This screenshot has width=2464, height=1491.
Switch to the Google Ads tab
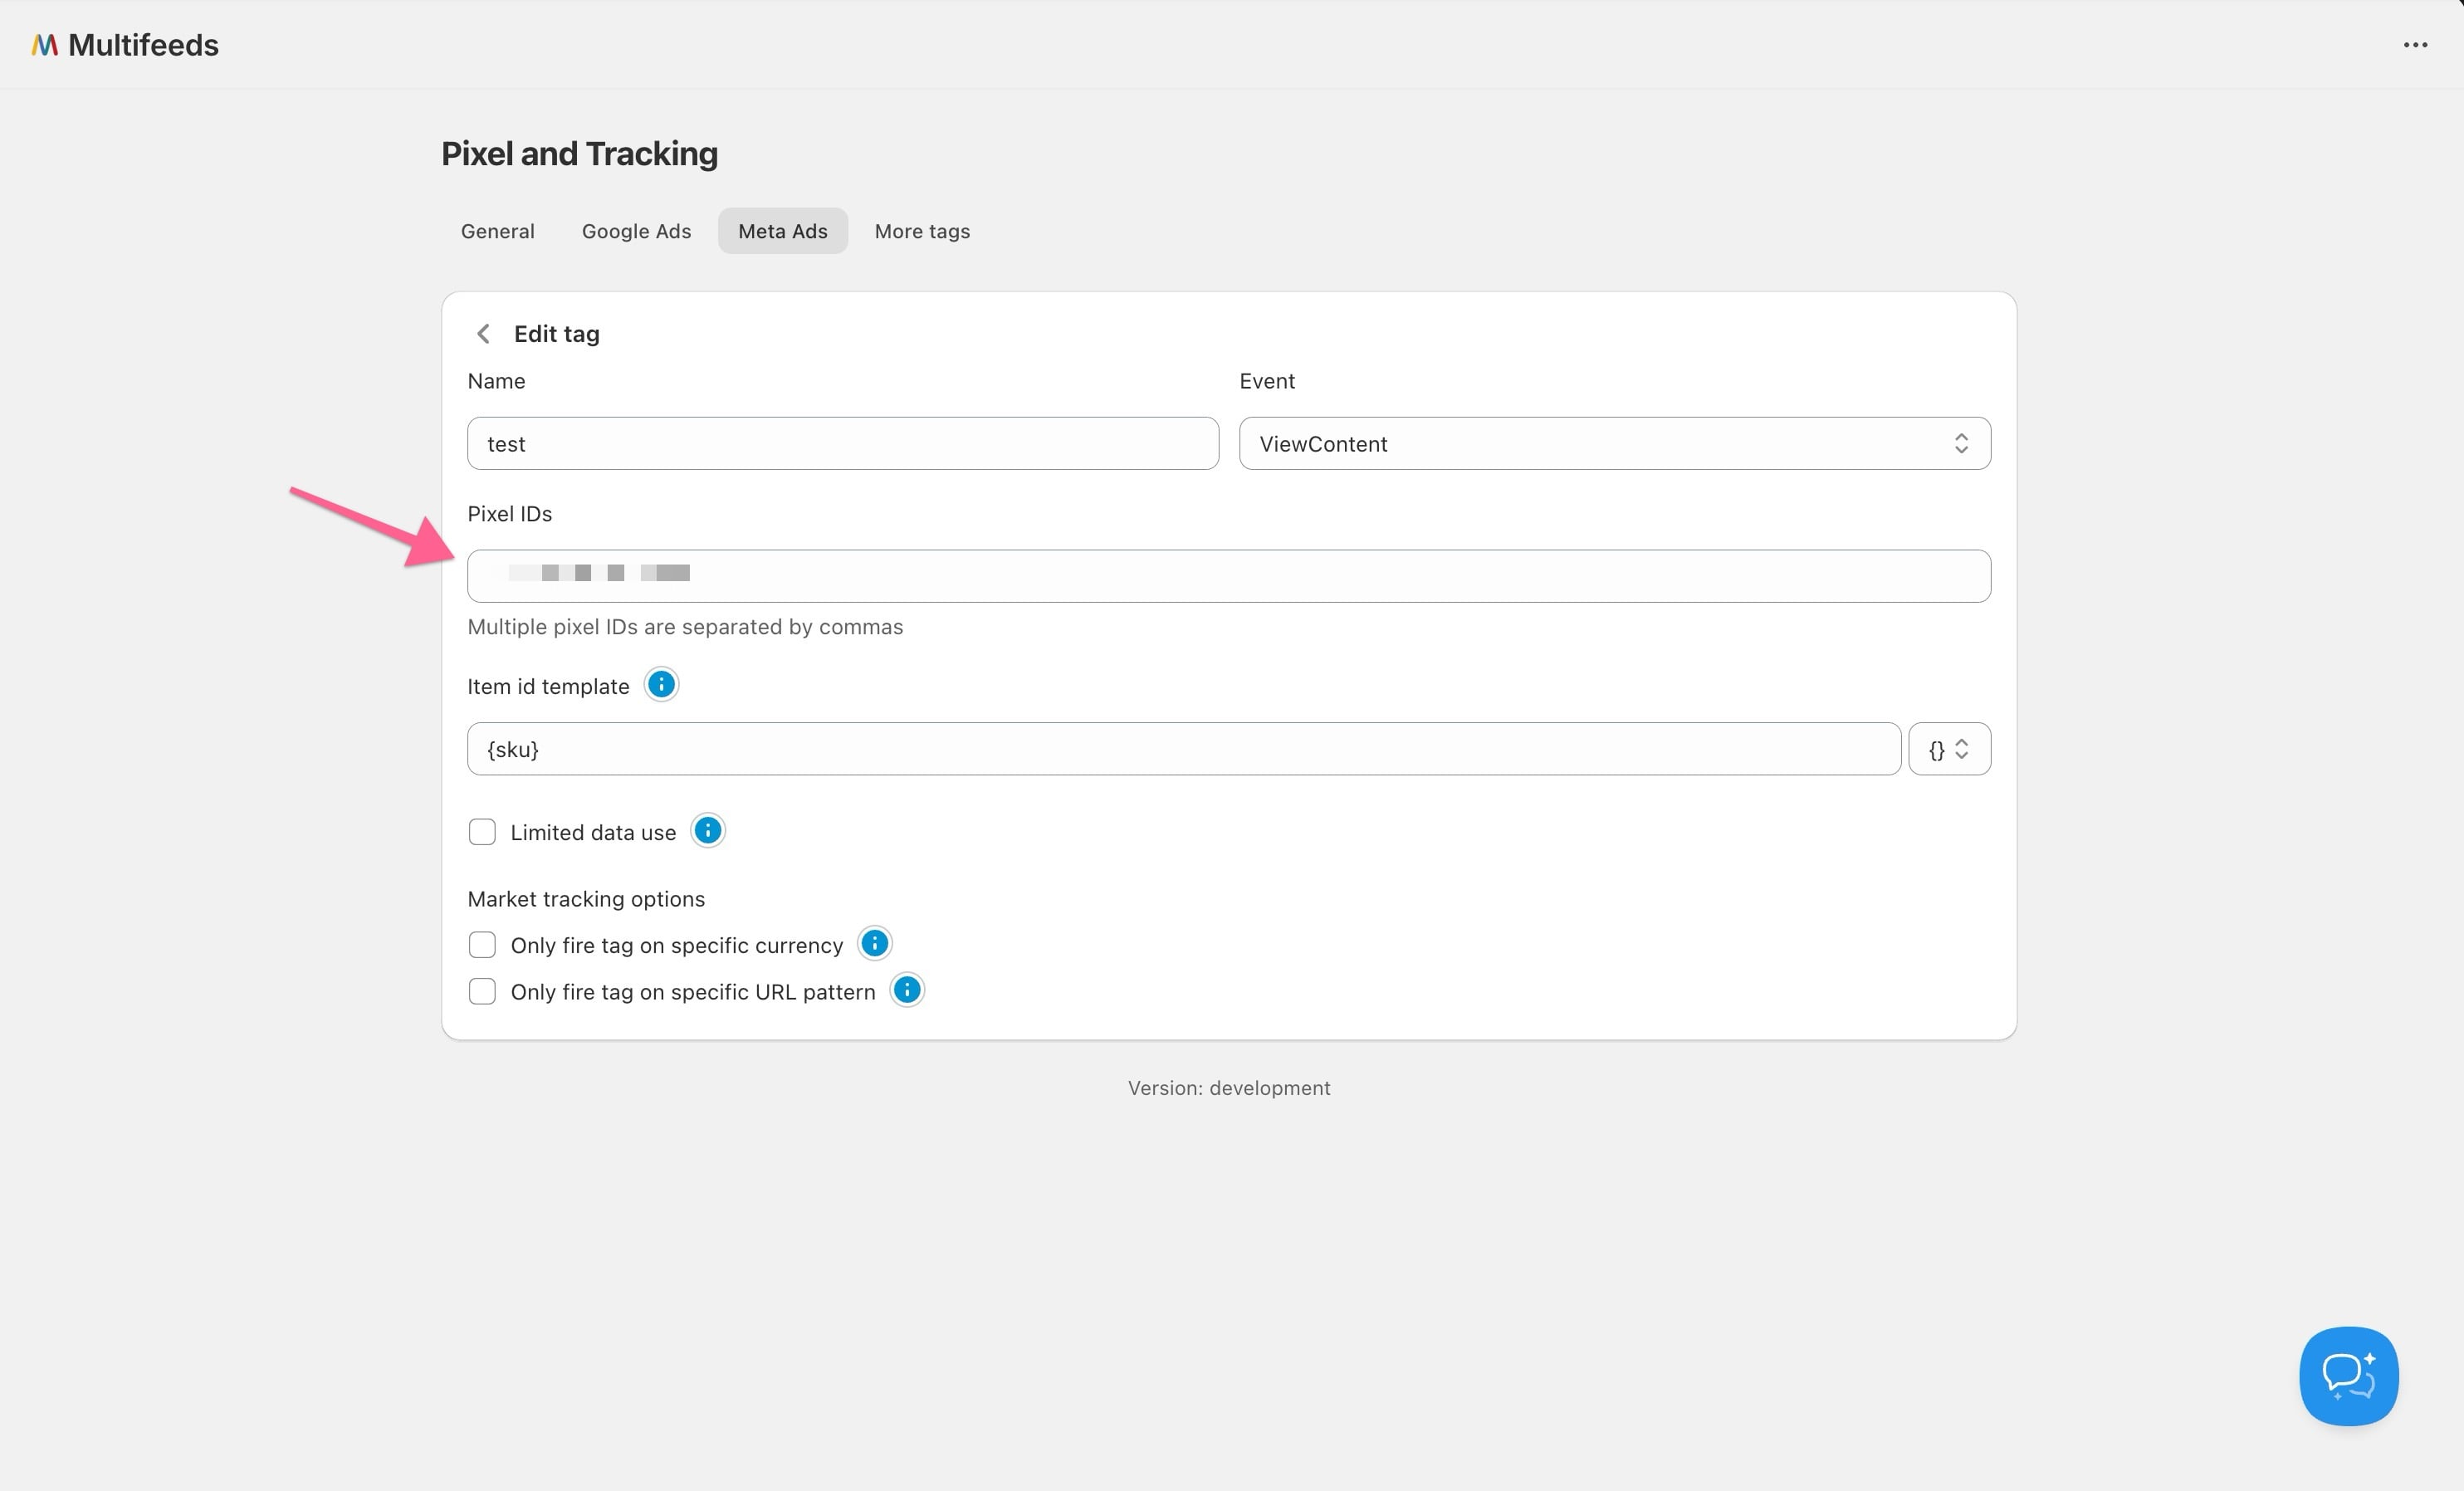(x=636, y=231)
